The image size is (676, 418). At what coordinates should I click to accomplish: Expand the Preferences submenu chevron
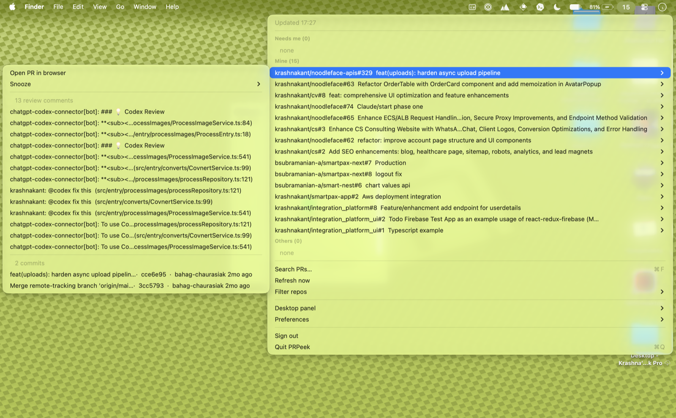pos(662,319)
